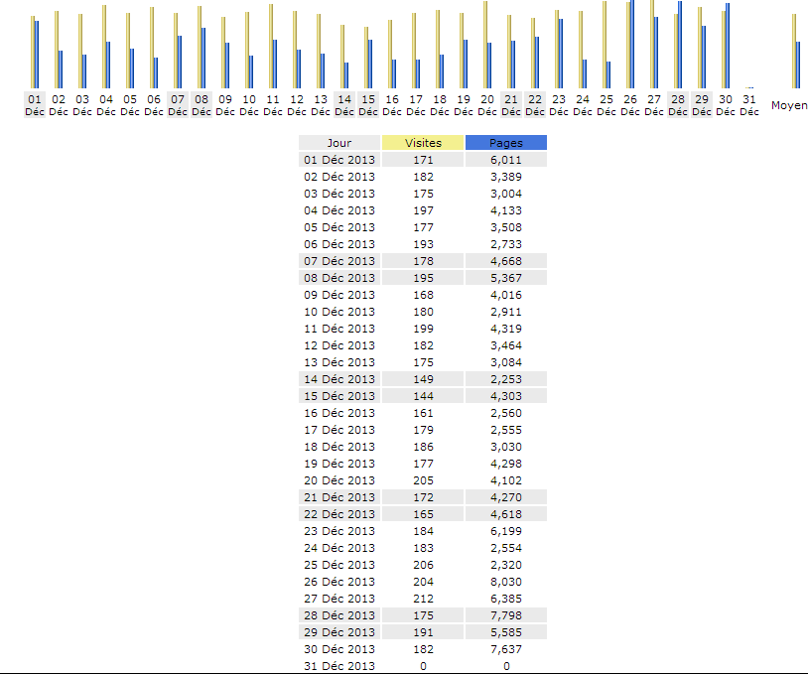The width and height of the screenshot is (808, 674).
Task: Click the visits value 212
Action: tap(423, 599)
